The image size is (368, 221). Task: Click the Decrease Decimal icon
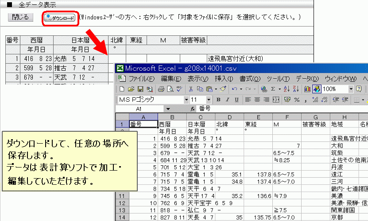324,99
